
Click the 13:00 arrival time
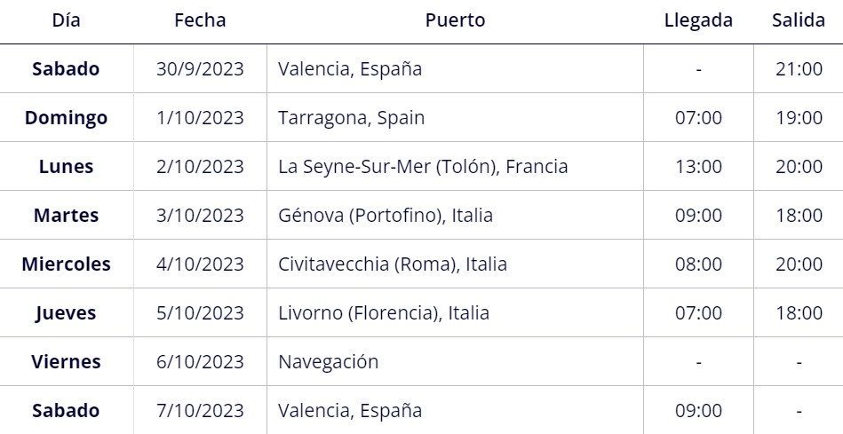(698, 167)
